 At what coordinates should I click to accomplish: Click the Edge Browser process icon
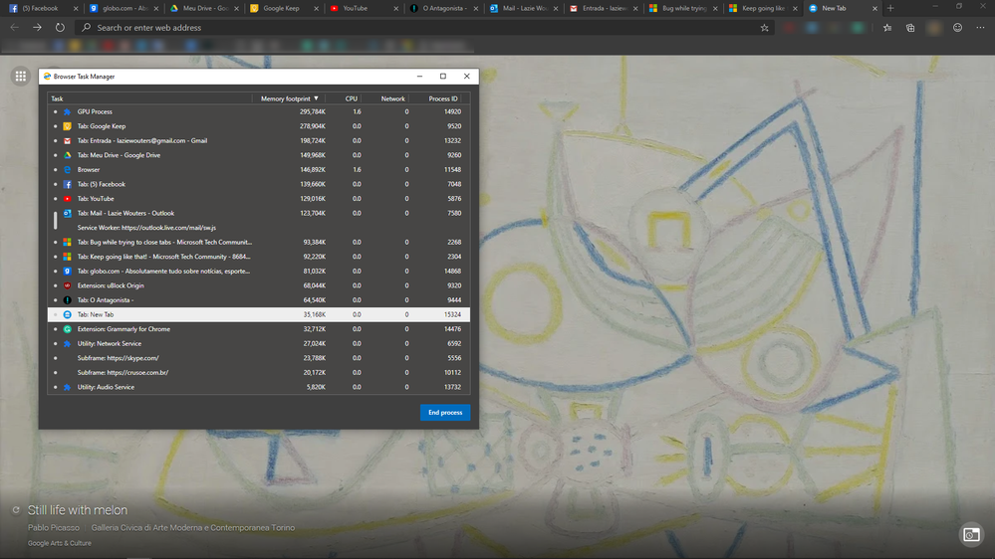click(68, 170)
